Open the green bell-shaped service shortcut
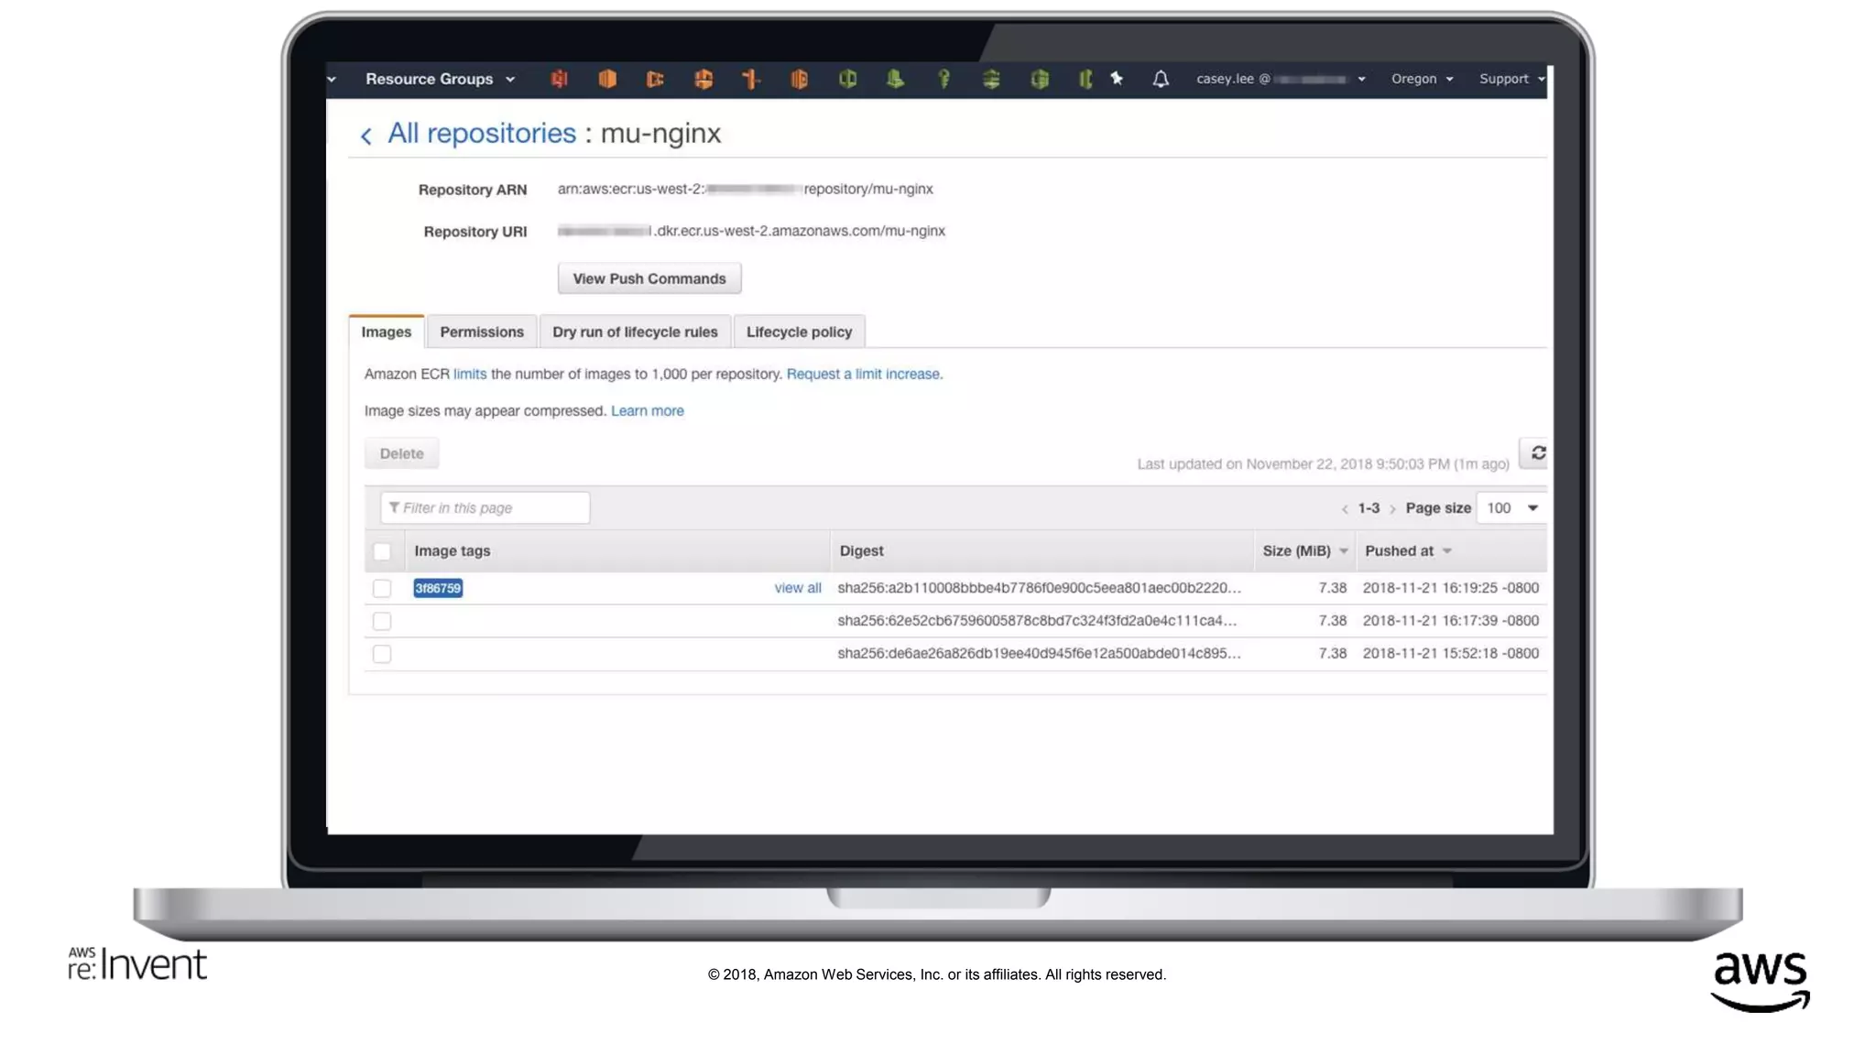This screenshot has width=1876, height=1055. [x=895, y=80]
